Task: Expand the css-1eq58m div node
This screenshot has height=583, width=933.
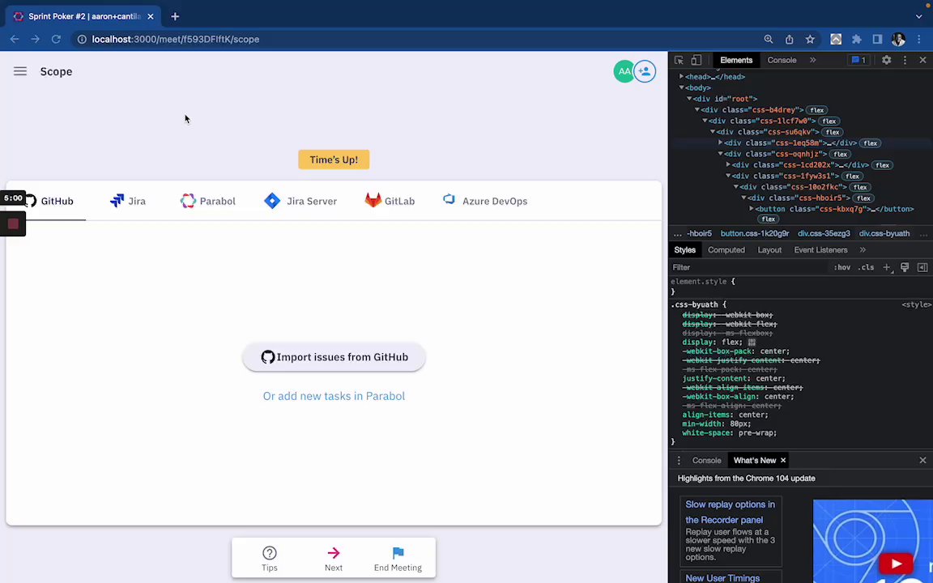Action: pyautogui.click(x=721, y=143)
